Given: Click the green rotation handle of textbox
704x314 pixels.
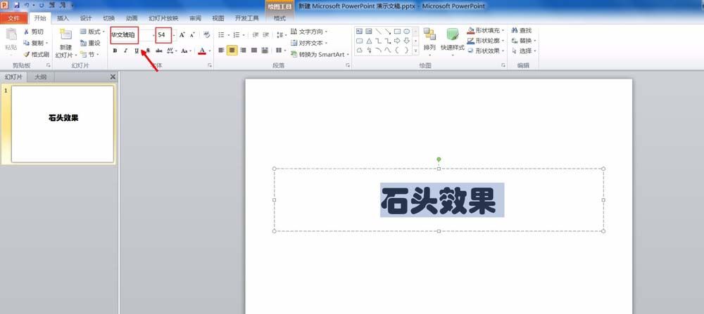Looking at the screenshot, I should point(439,159).
